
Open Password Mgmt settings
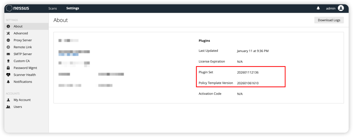click(26, 68)
